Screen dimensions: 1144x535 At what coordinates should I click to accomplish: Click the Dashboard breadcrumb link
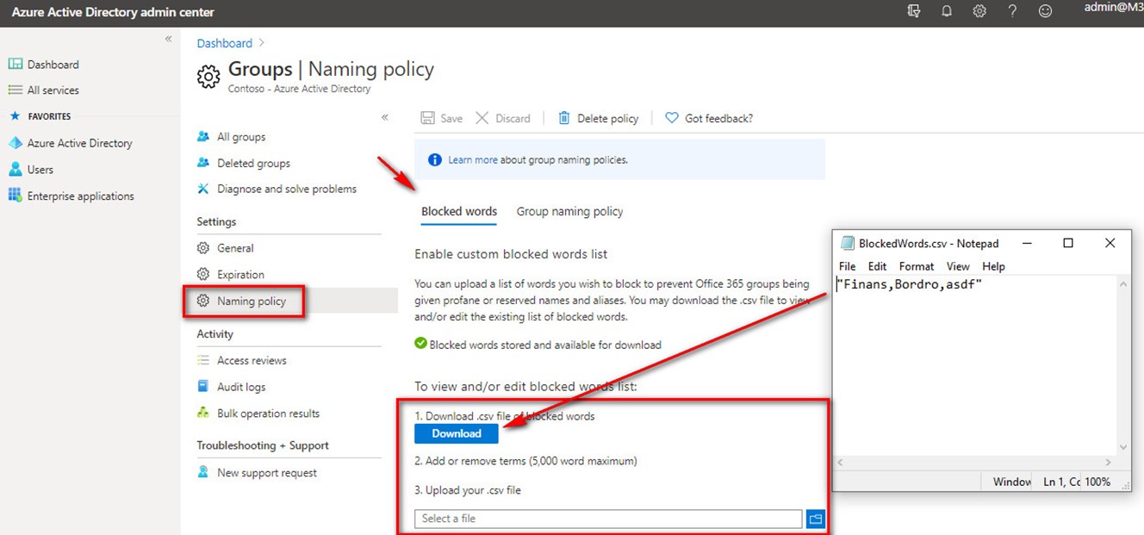pyautogui.click(x=225, y=43)
